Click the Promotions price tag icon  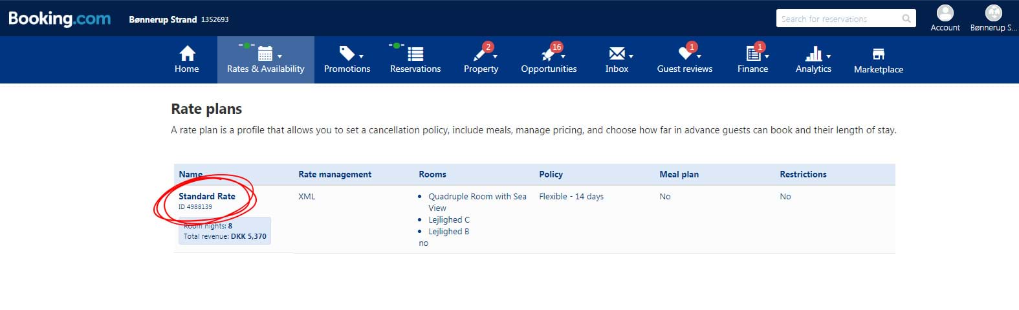point(347,53)
